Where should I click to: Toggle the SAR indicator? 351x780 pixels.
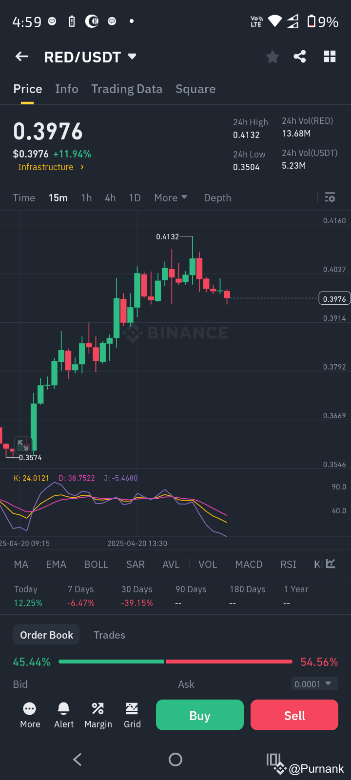136,564
